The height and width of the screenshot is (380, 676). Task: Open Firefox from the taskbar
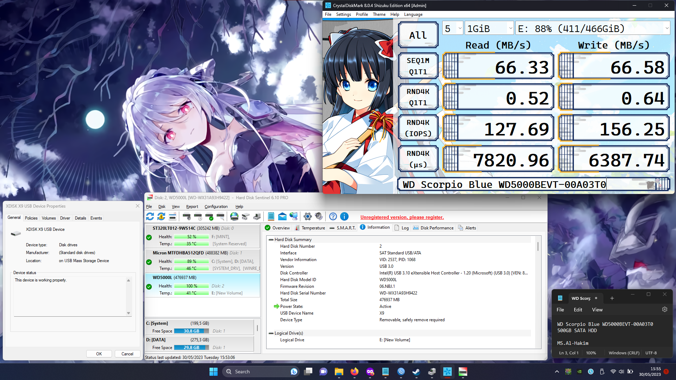pos(355,372)
